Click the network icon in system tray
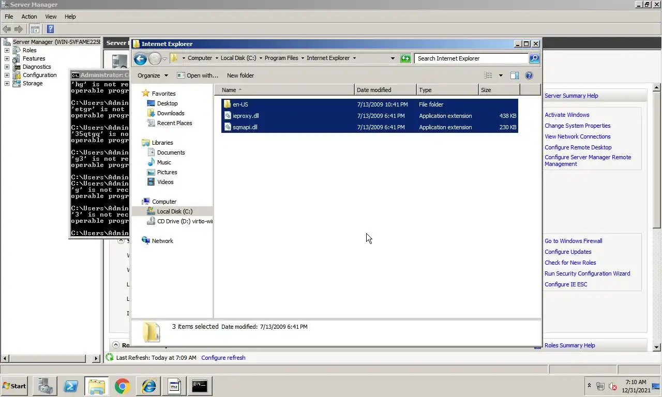This screenshot has width=662, height=397. pyautogui.click(x=600, y=386)
